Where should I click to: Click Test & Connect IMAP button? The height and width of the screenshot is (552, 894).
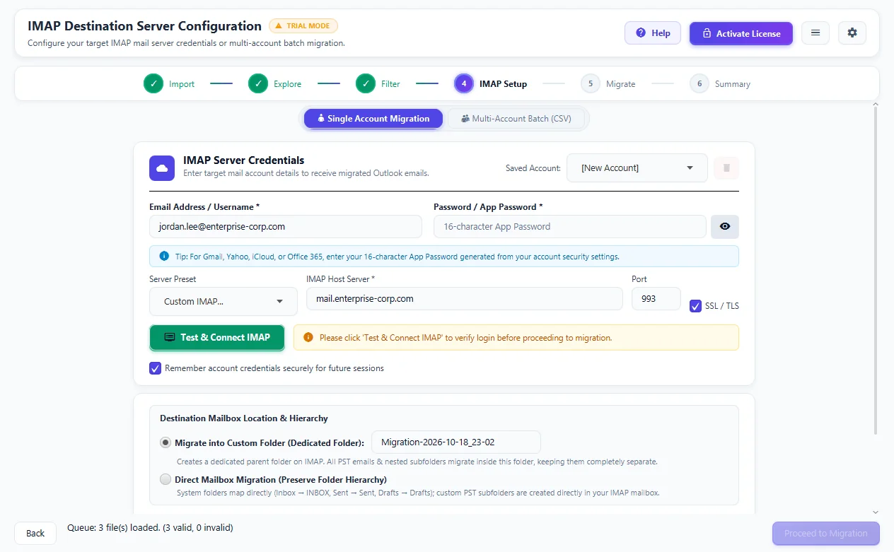coord(217,338)
